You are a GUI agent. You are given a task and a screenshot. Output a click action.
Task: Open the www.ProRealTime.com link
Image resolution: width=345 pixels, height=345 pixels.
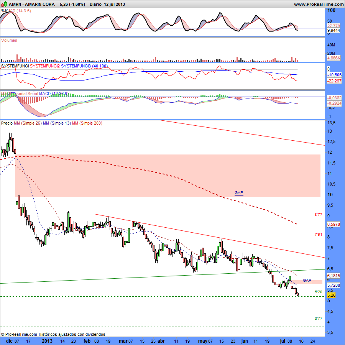pos(319,4)
